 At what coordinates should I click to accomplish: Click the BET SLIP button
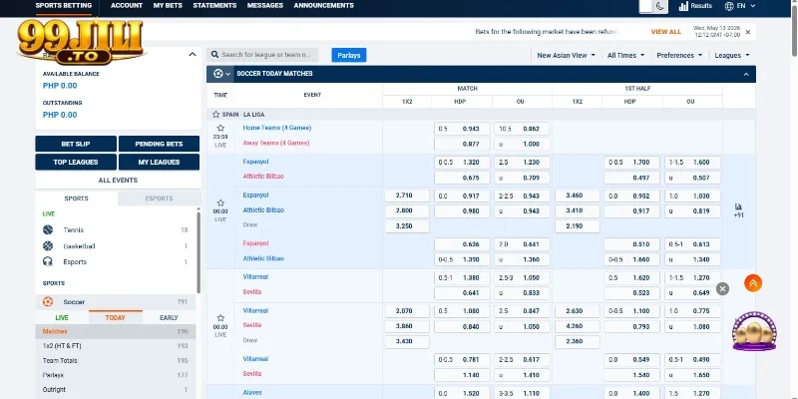coord(76,144)
